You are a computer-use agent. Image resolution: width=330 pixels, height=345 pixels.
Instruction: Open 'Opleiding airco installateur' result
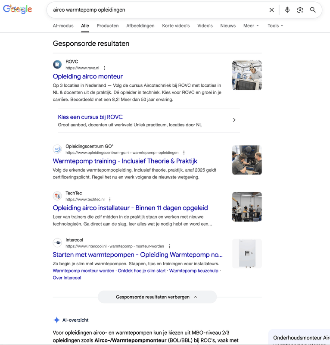pos(130,208)
